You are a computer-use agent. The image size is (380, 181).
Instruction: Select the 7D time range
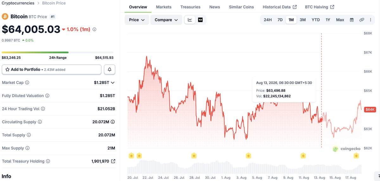click(280, 20)
